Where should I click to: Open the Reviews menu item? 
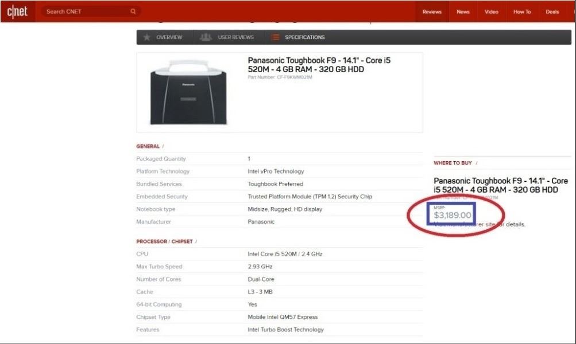(x=432, y=12)
